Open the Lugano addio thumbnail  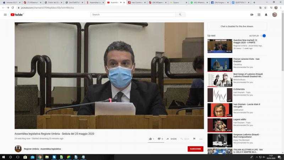[220, 125]
